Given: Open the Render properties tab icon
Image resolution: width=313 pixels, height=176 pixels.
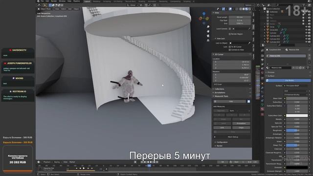Looking at the screenshot, I should pyautogui.click(x=262, y=56).
